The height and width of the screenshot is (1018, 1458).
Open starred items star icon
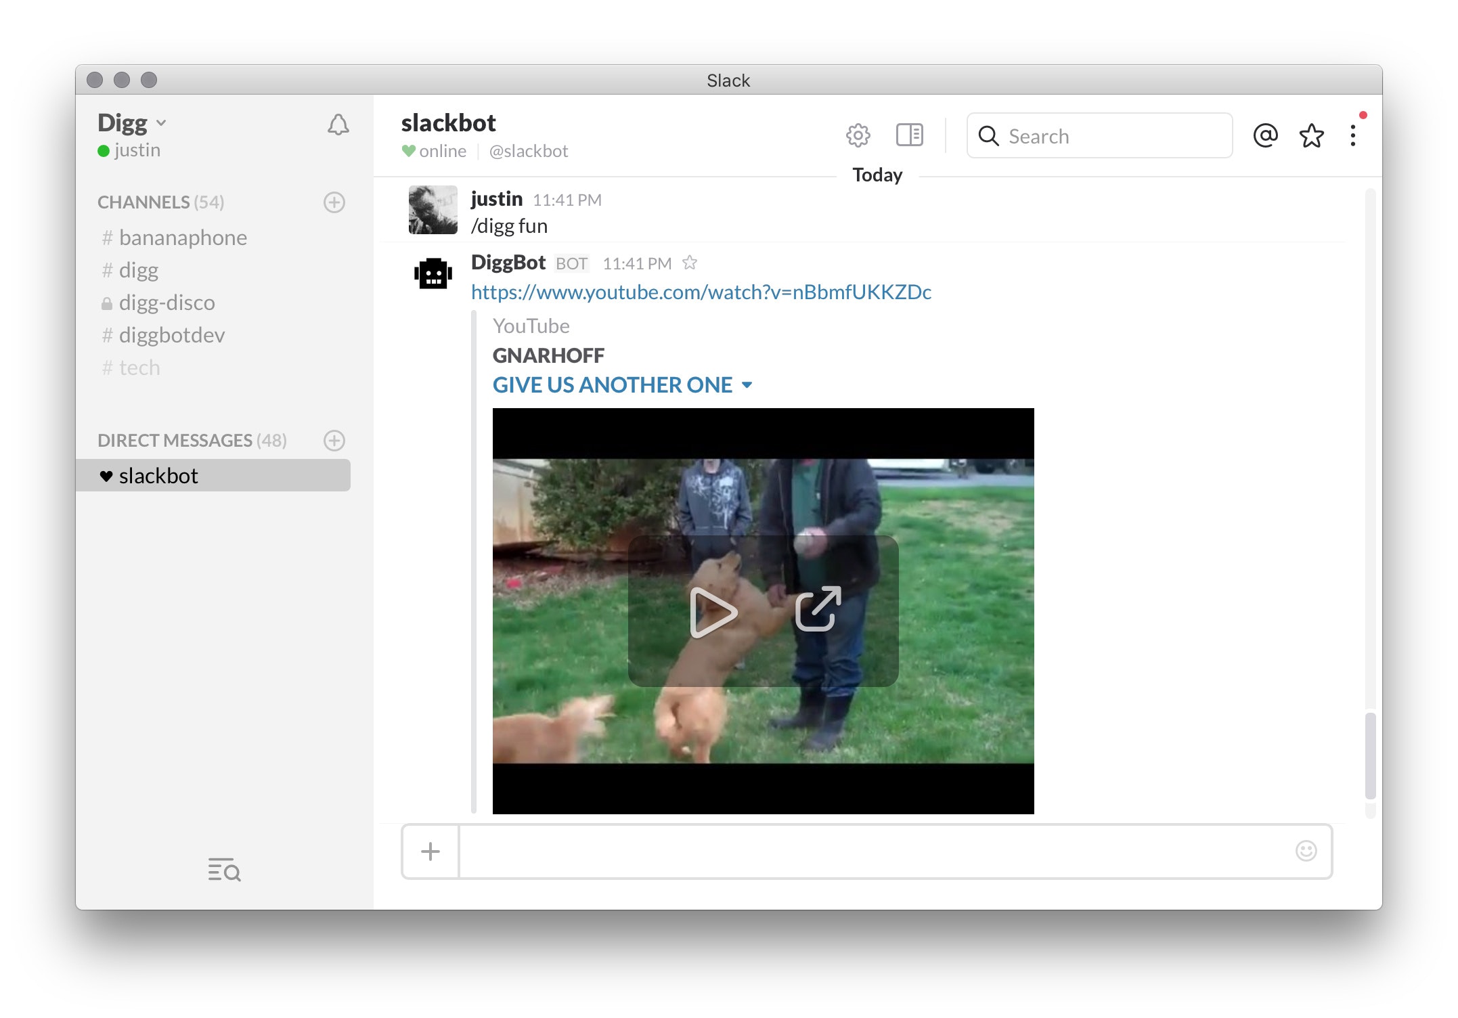point(1311,136)
